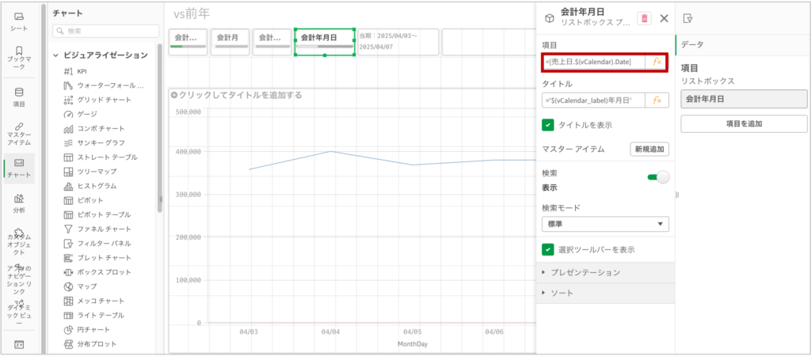Open the expression editor for the タイトル field
Screen dimensions: 811x356
tap(657, 100)
